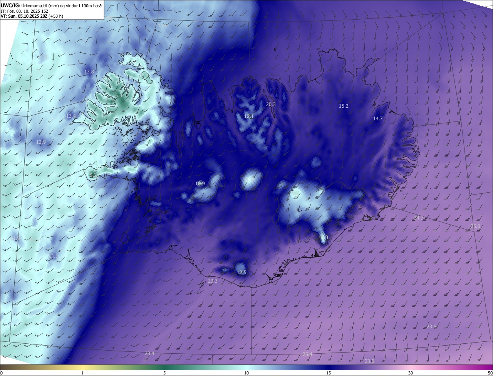
Task: Click the 'IT: Fös. 03. 10. 2025 15Z' line
Action: pos(25,11)
